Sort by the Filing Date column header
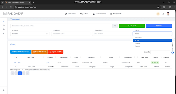Screen dimensions: 176x94 [128, 57]
